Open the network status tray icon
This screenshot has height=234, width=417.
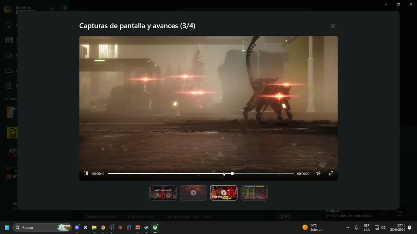pos(377,227)
